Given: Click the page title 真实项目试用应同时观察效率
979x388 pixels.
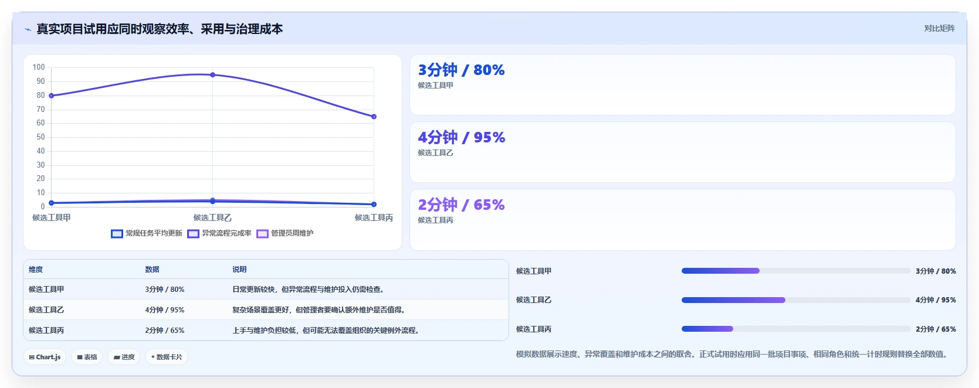Looking at the screenshot, I should 160,29.
